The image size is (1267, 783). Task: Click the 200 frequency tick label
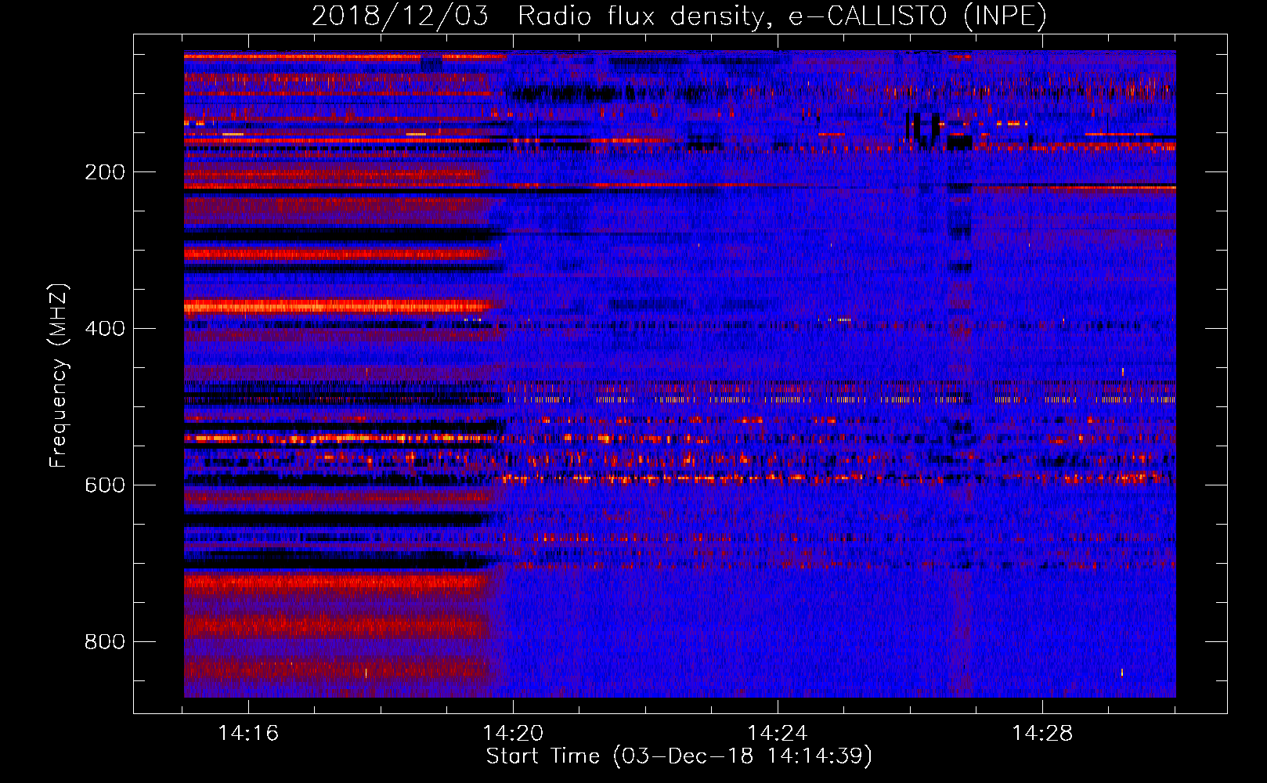pyautogui.click(x=105, y=172)
